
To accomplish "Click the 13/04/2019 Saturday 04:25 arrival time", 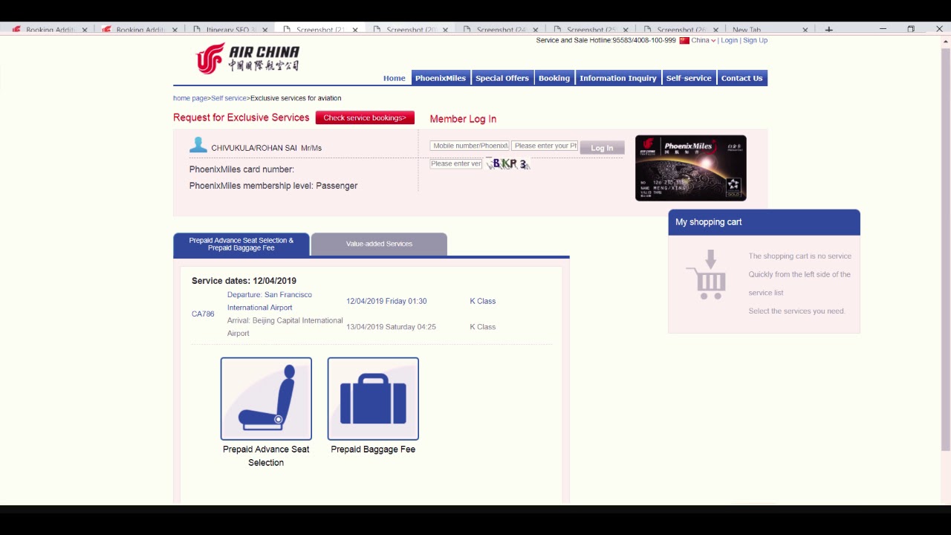I will coord(391,327).
